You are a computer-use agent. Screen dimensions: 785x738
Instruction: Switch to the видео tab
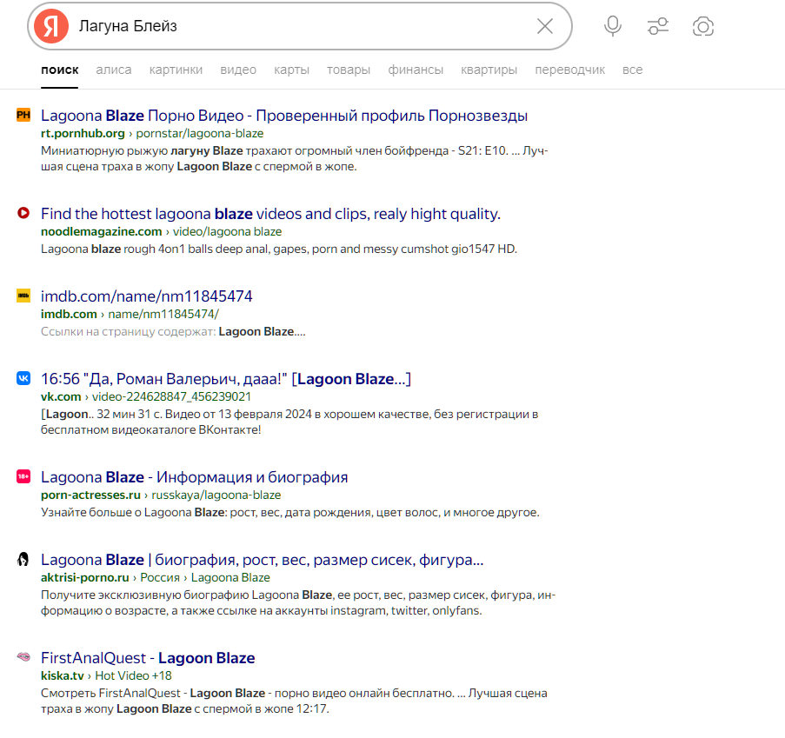(x=238, y=70)
